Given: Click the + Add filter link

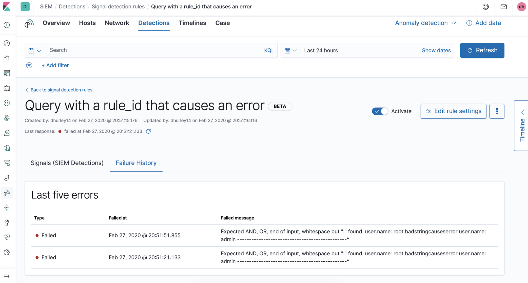Looking at the screenshot, I should pyautogui.click(x=55, y=65).
